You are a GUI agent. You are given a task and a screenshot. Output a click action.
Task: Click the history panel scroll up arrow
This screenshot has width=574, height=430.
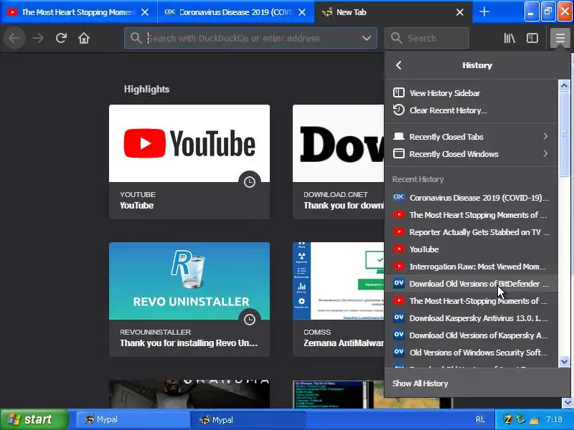point(564,85)
